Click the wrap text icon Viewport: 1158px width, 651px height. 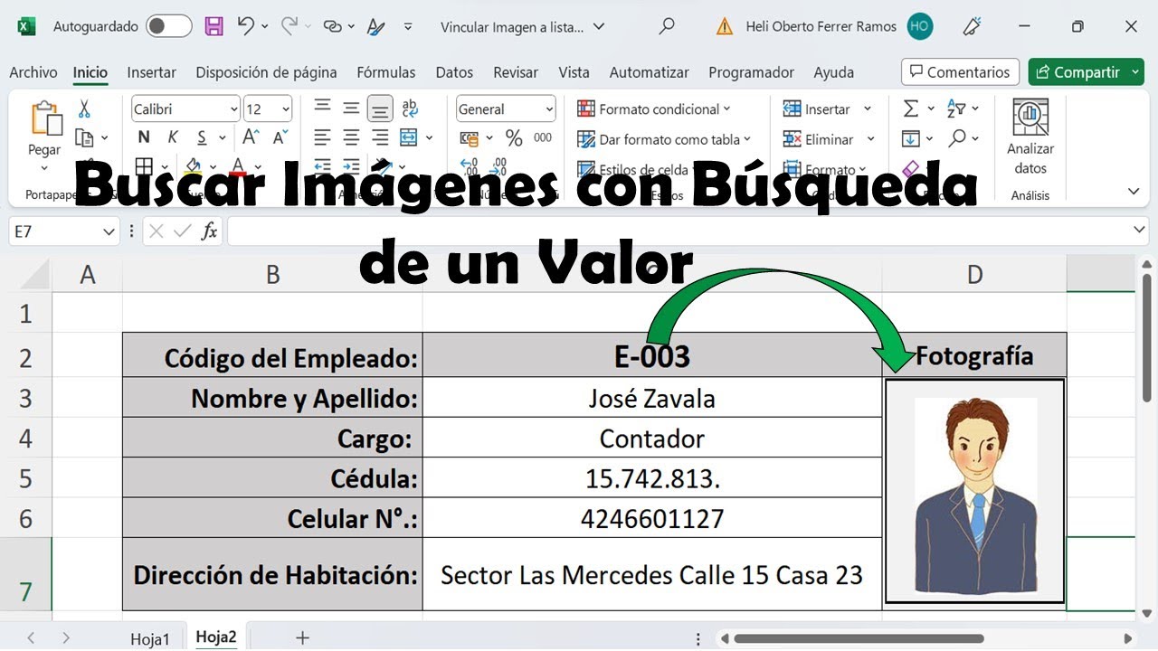coord(410,108)
